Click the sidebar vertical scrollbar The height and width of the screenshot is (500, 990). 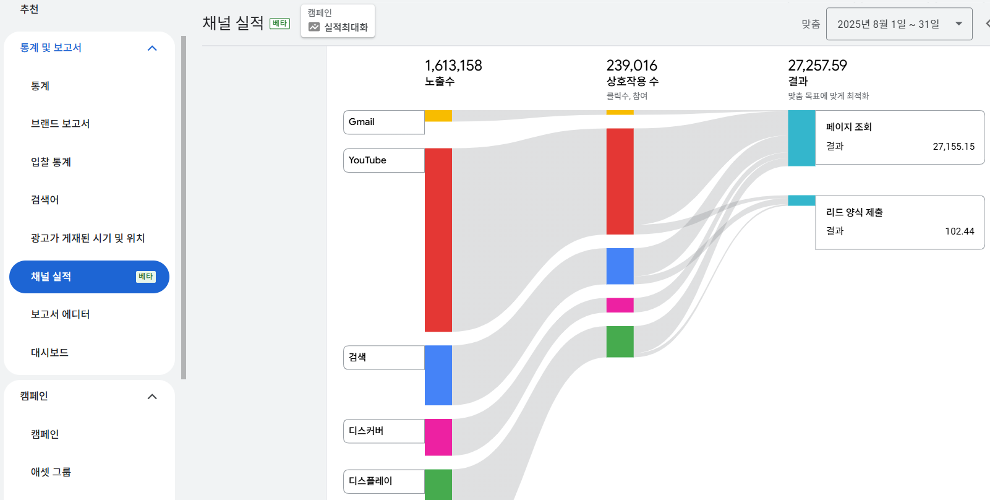tap(184, 207)
